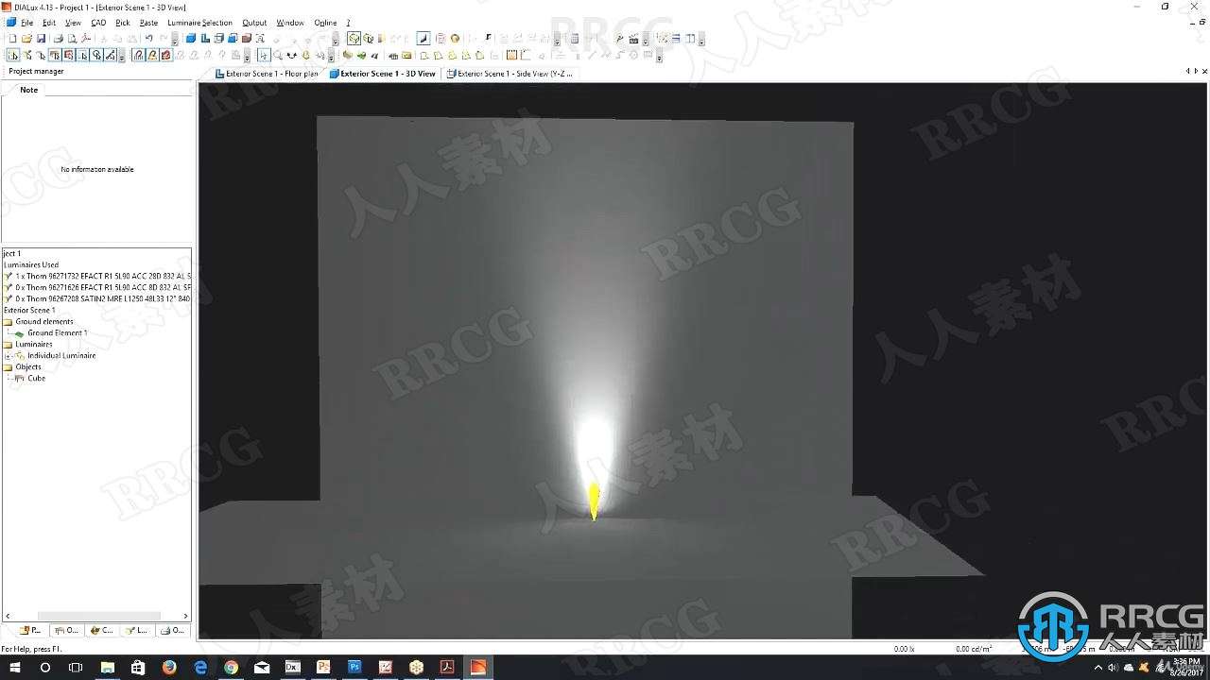The image size is (1210, 680).
Task: Click the Luminaires folder in the tree
Action: point(34,344)
